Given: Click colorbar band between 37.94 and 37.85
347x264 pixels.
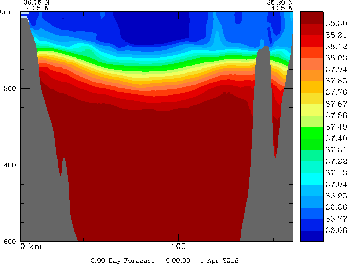Looking at the screenshot, I should coord(311,75).
